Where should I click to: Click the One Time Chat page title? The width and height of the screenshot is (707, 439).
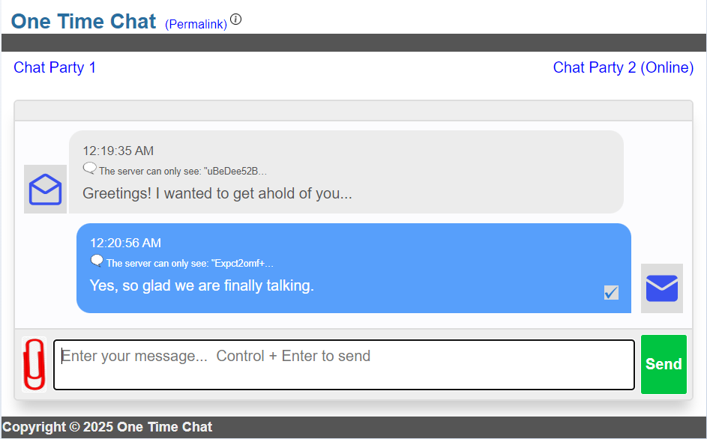click(84, 21)
